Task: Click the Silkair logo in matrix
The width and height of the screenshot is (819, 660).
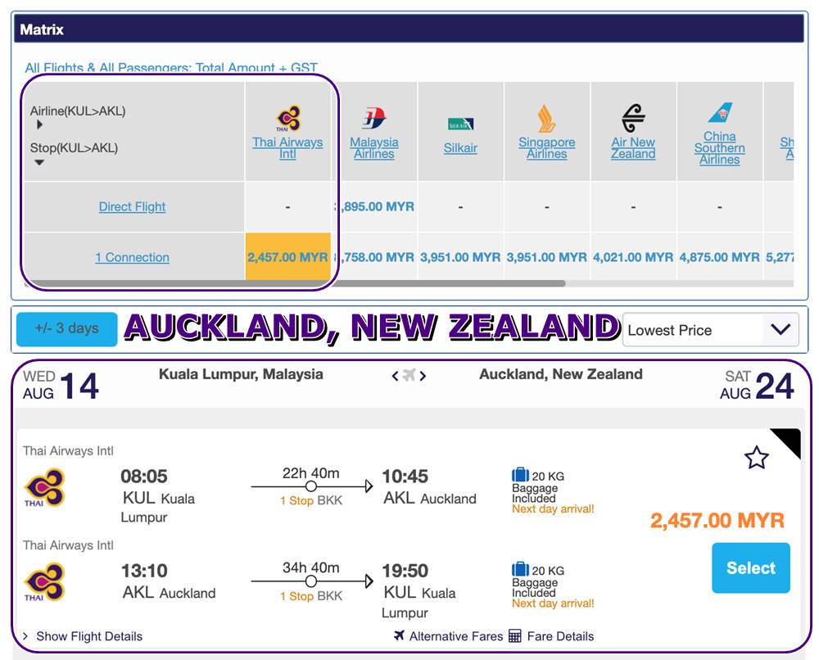Action: 460,124
